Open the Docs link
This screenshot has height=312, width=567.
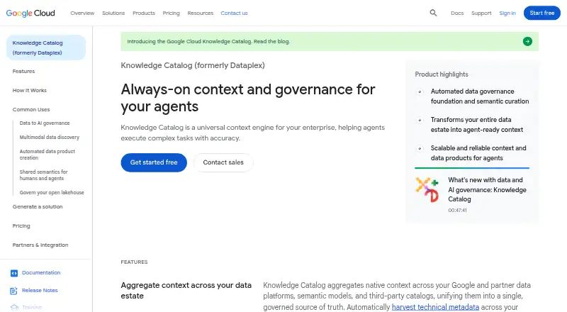pos(457,13)
